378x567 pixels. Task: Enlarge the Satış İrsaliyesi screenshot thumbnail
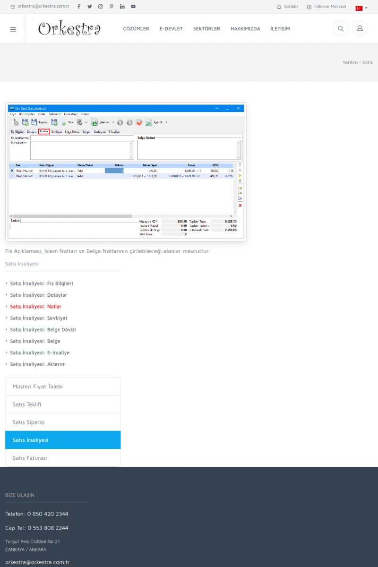click(126, 172)
